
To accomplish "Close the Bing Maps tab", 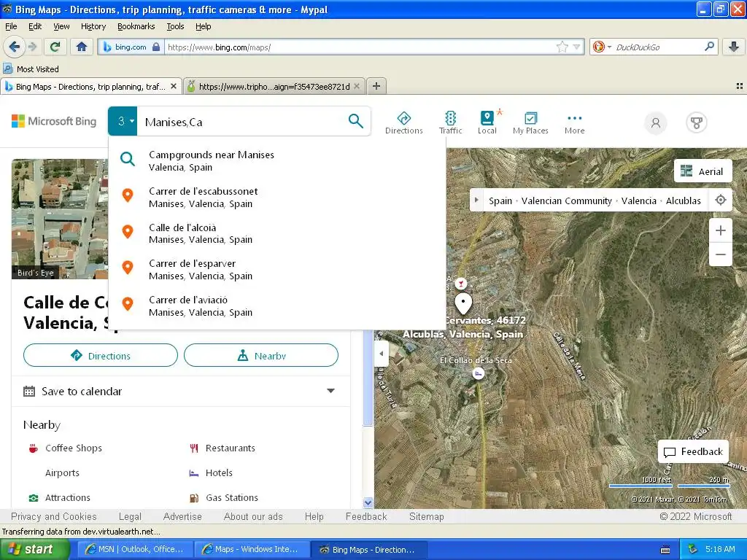I will click(174, 86).
